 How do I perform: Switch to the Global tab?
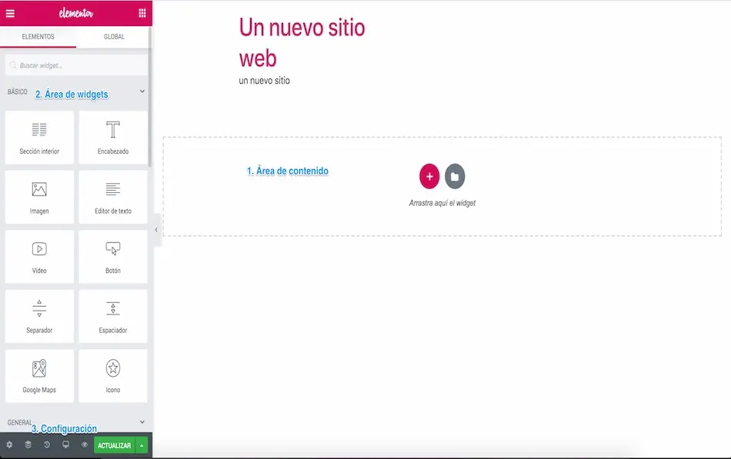(x=114, y=36)
